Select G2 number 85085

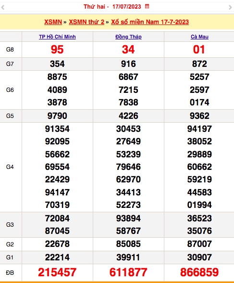(128, 244)
